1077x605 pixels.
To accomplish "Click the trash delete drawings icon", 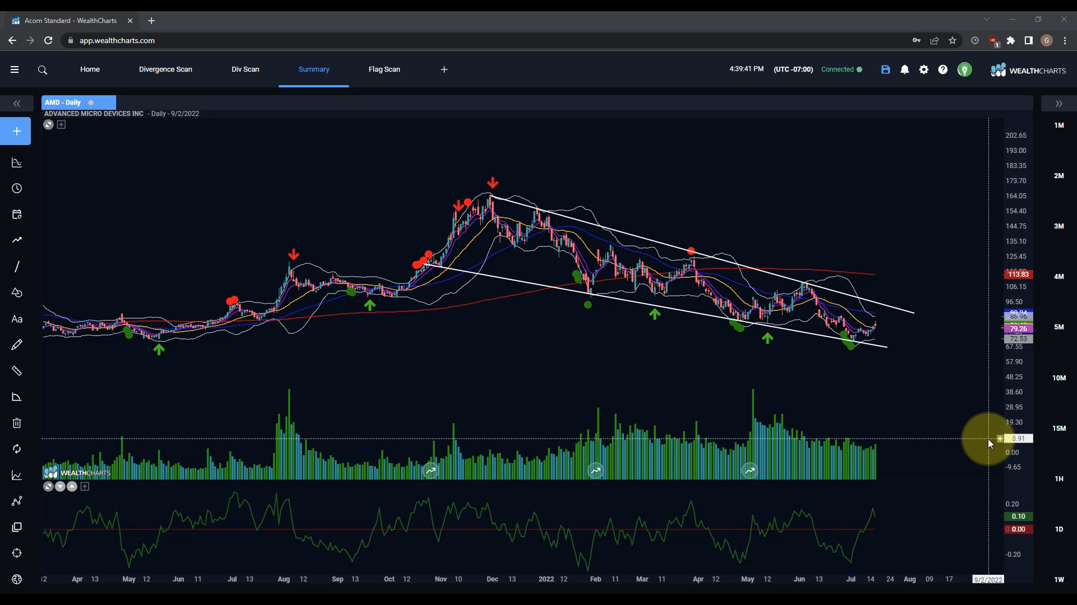I will coord(17,423).
